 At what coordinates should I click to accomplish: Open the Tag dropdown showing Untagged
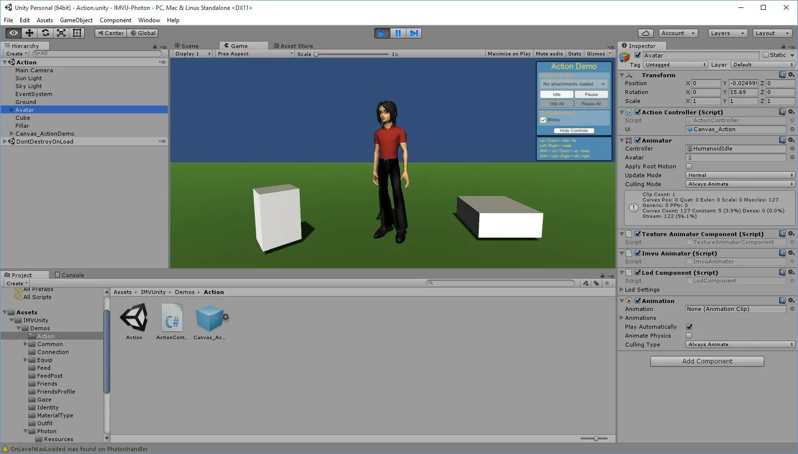pos(675,65)
